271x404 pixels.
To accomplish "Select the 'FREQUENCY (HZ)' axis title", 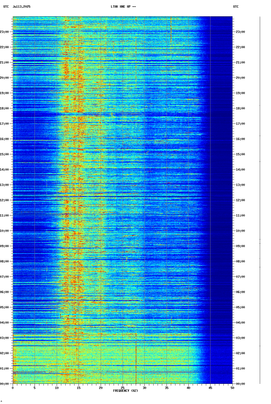I will [x=126, y=391].
